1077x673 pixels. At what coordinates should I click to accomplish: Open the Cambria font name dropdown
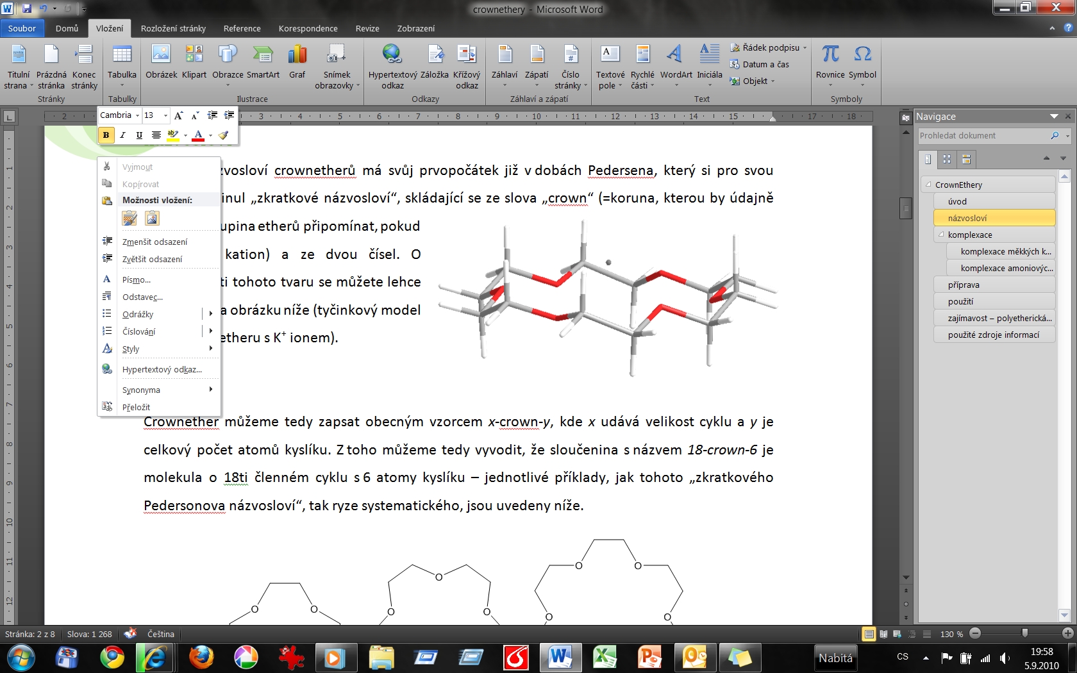tap(138, 115)
